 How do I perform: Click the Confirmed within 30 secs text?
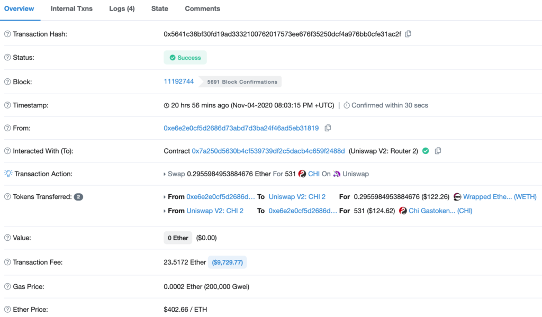390,105
